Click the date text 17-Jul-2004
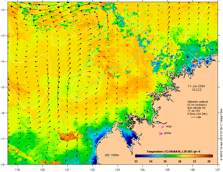The image size is (223, 172). [196, 86]
